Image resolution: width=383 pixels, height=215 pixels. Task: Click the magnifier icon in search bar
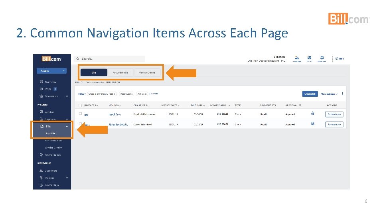pyautogui.click(x=78, y=59)
